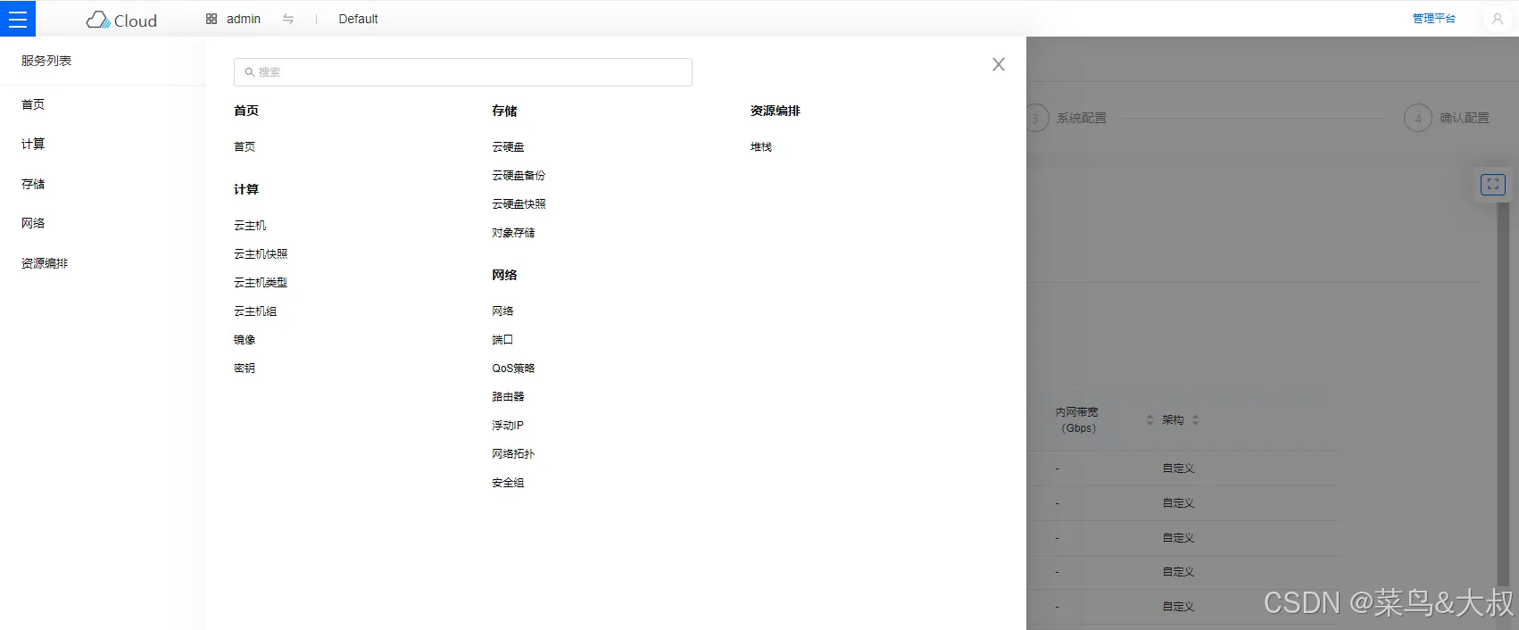
Task: Close the service list panel
Action: [999, 64]
